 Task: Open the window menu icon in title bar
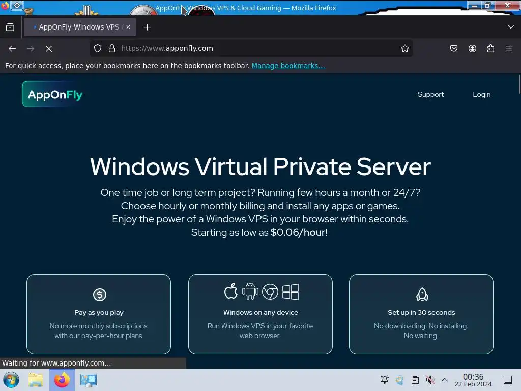17,5
